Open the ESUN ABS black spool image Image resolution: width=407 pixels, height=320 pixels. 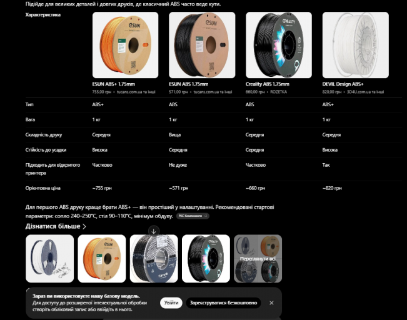(x=202, y=45)
